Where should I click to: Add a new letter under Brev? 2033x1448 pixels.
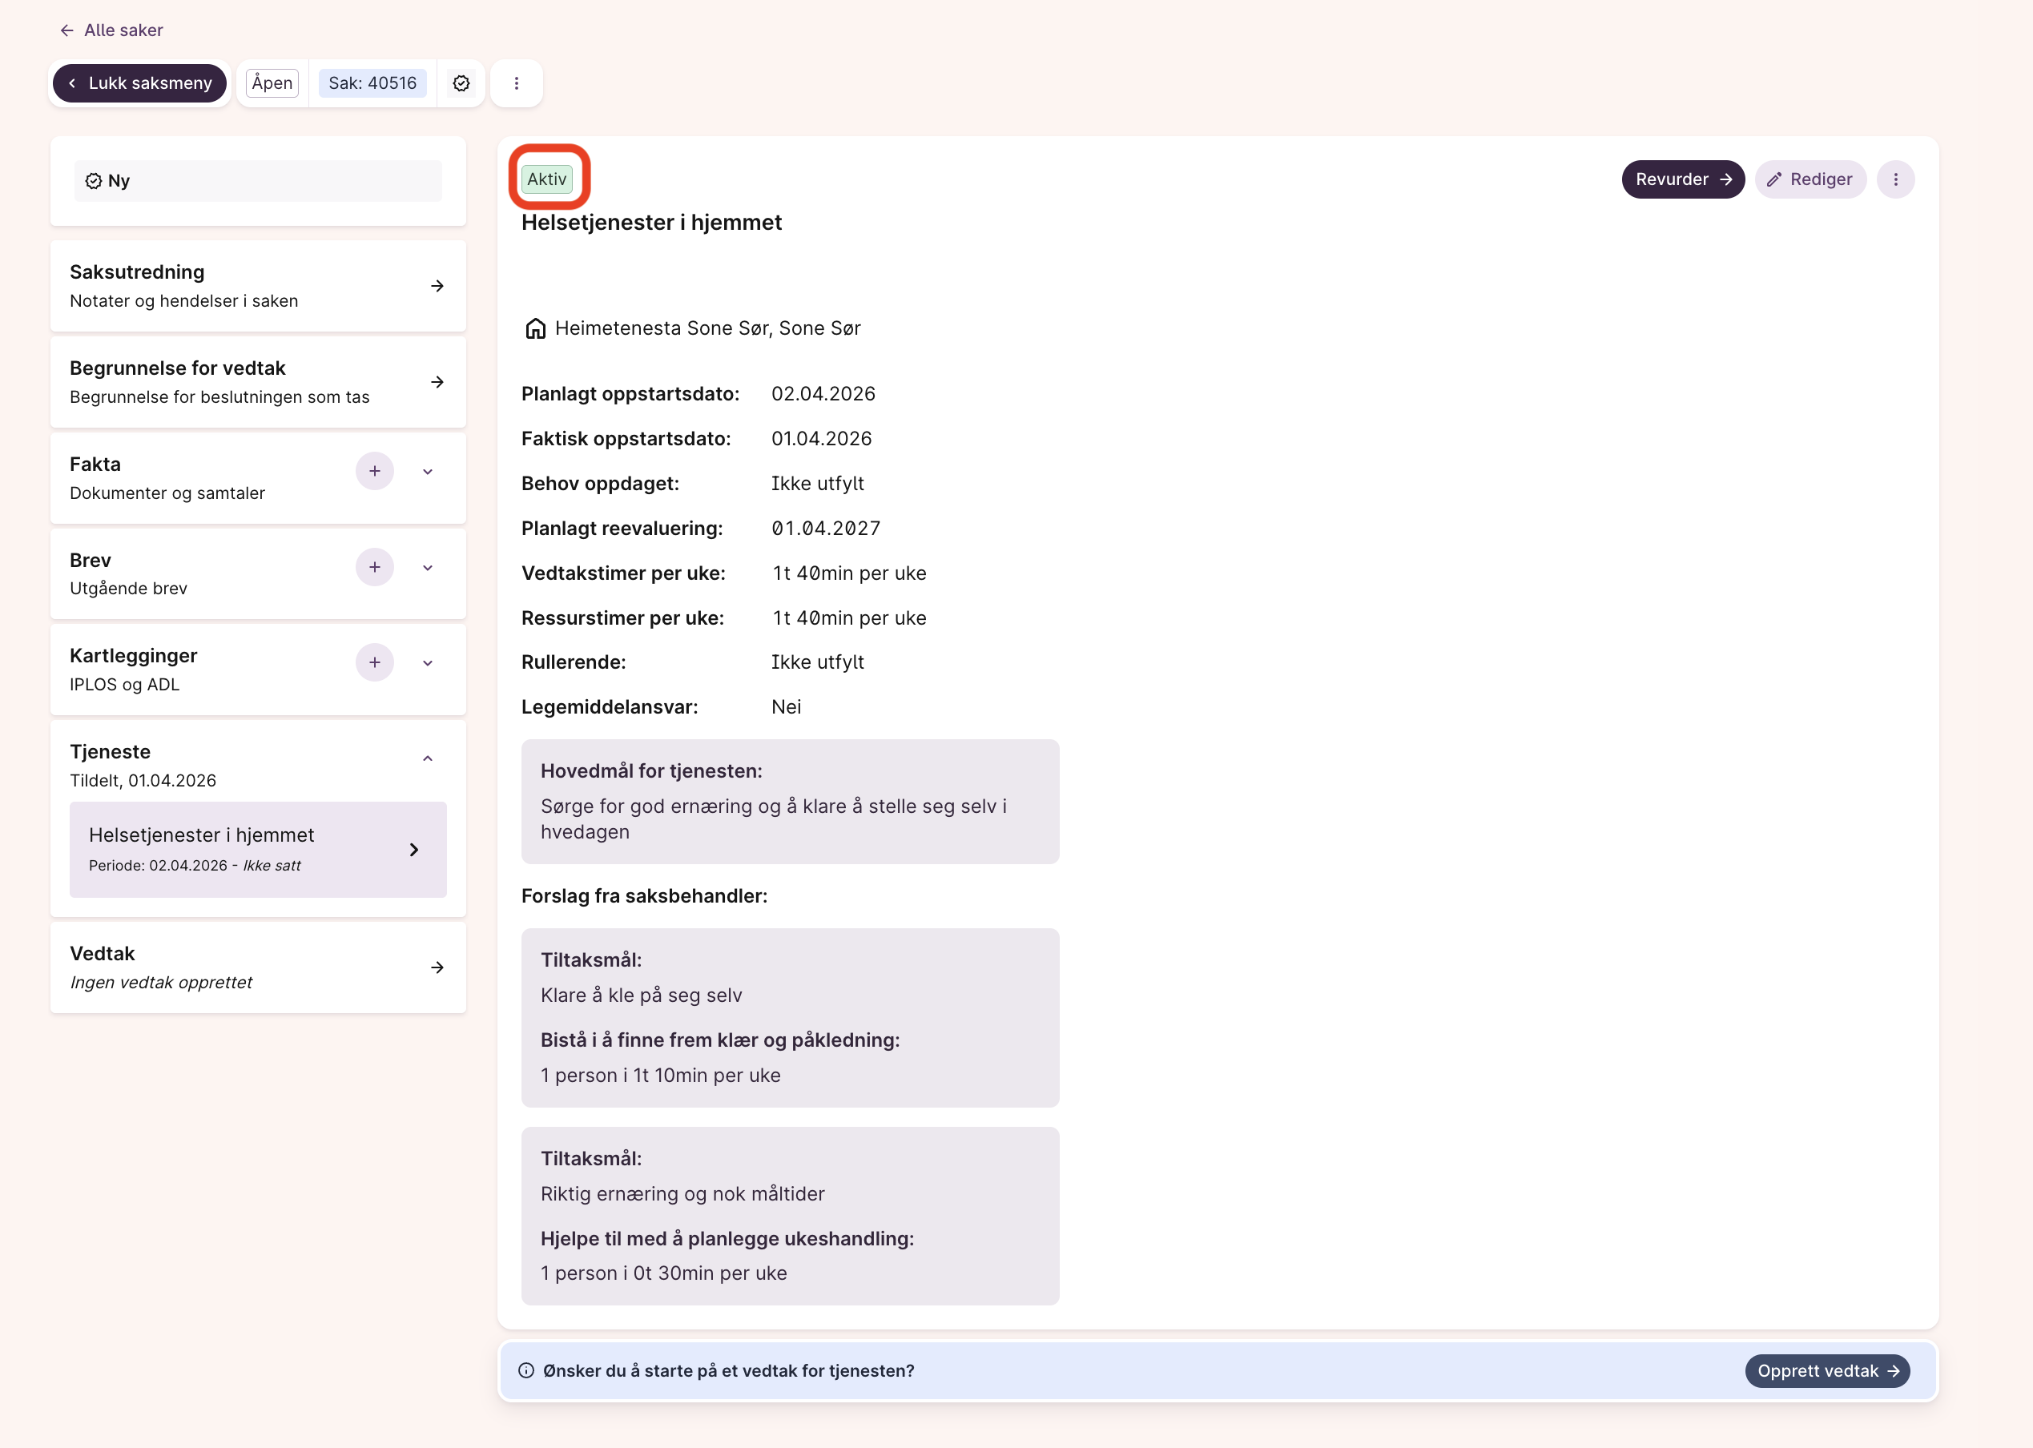tap(375, 567)
